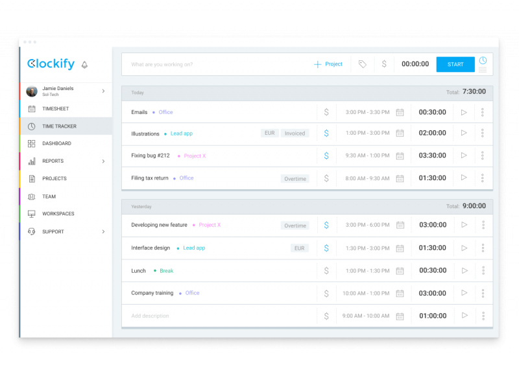519x374 pixels.
Task: Open more options for the Lunch entry
Action: [483, 270]
